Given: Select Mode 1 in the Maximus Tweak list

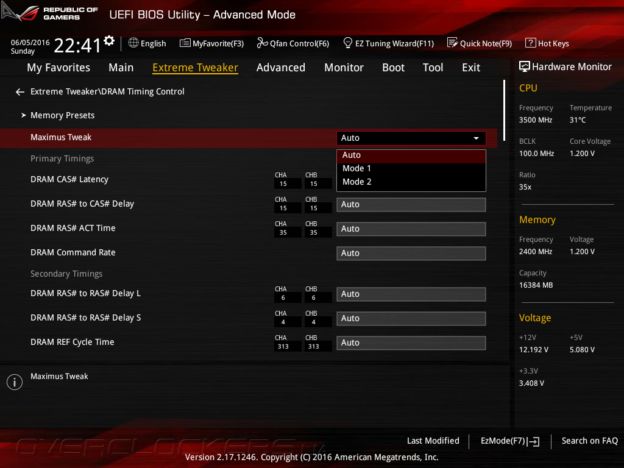Looking at the screenshot, I should tap(356, 168).
